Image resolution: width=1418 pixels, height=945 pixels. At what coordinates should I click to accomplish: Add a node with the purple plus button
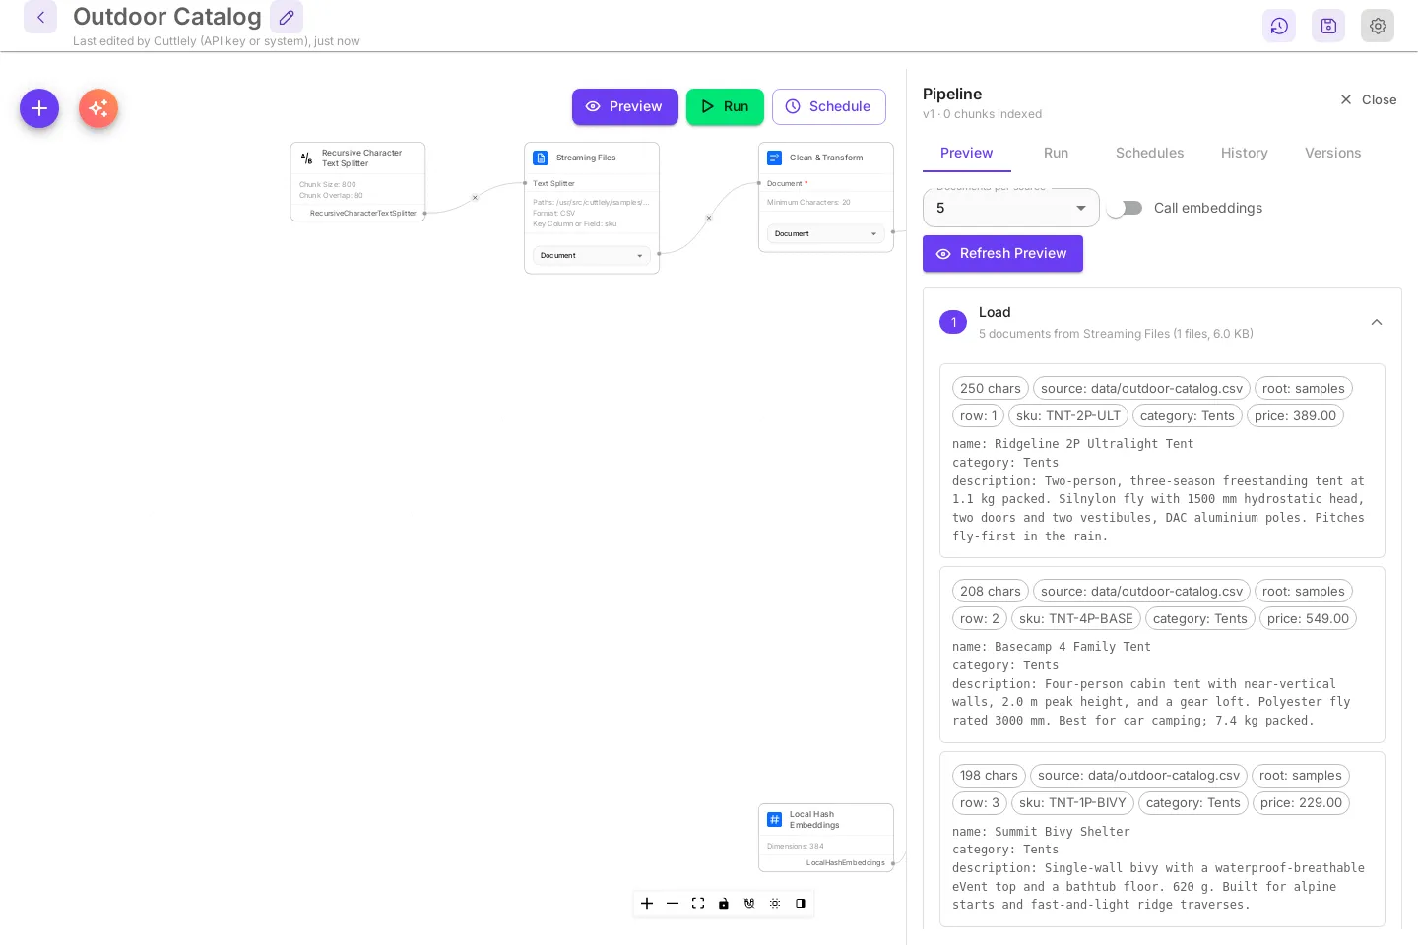[x=39, y=108]
